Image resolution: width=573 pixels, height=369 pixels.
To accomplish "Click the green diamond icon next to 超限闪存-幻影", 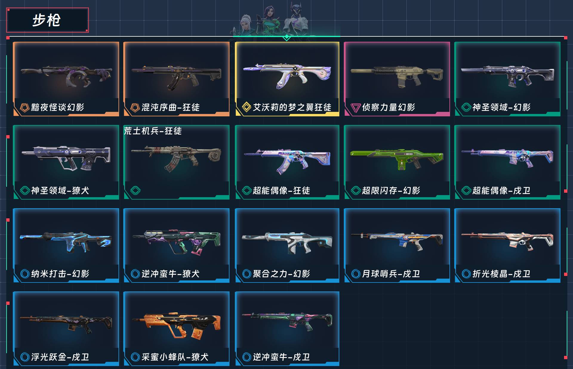I will point(356,190).
